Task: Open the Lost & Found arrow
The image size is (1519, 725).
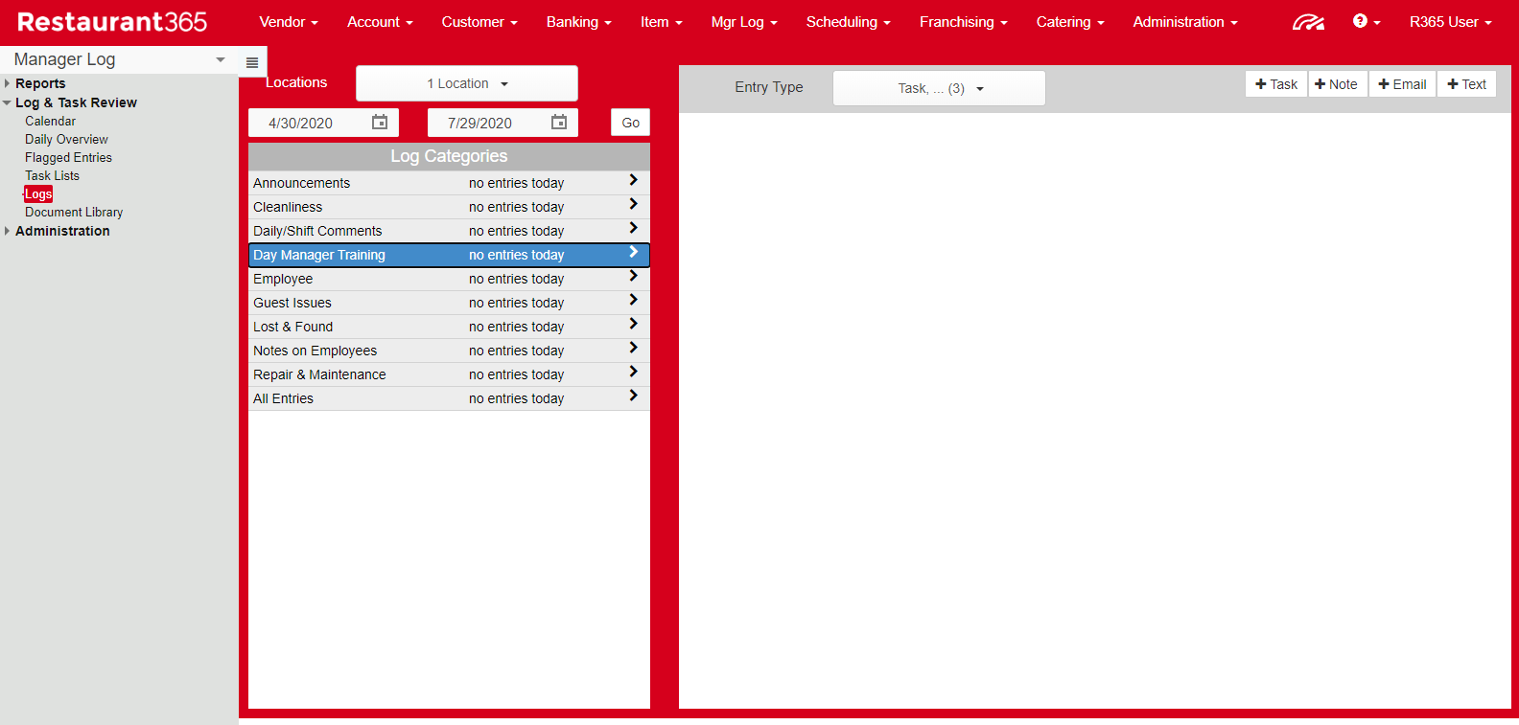Action: tap(633, 324)
